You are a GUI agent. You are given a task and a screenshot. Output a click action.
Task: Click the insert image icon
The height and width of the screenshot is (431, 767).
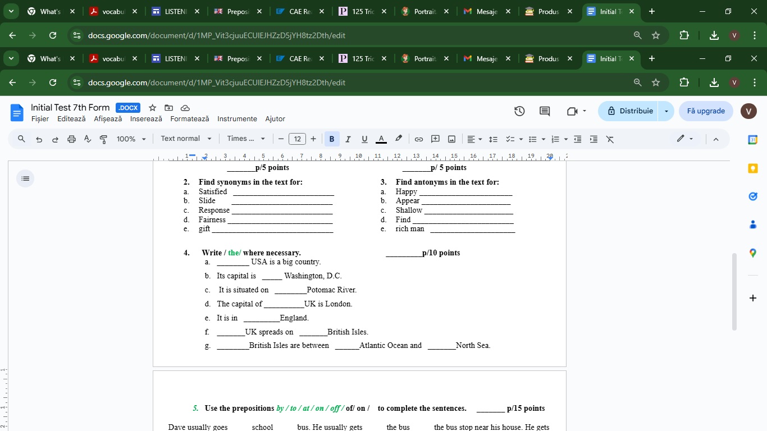click(451, 139)
